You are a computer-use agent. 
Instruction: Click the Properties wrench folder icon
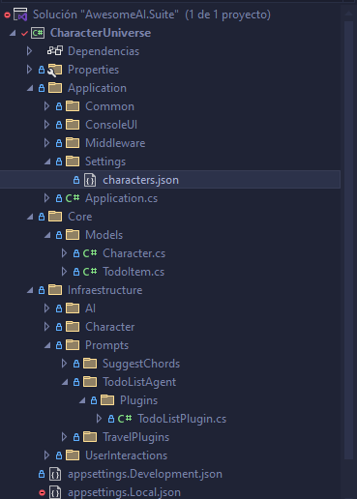pos(55,70)
